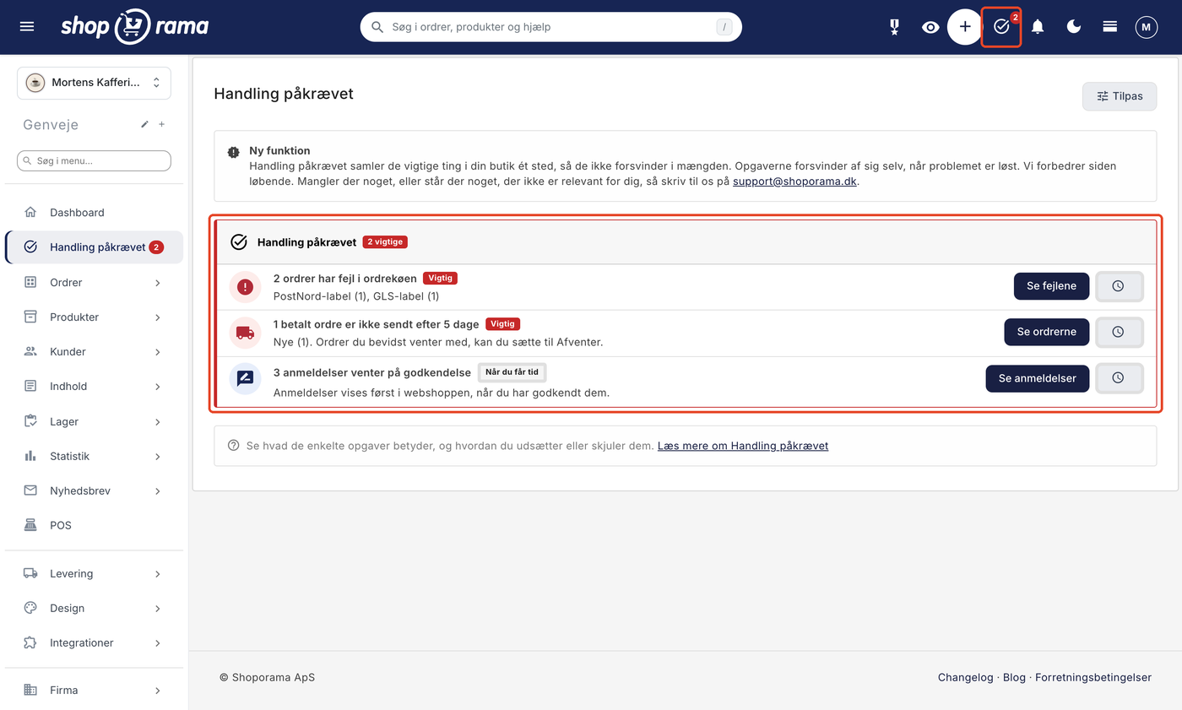Add a shortcut with the plus icon by Genveje
The image size is (1182, 710).
[x=162, y=124]
